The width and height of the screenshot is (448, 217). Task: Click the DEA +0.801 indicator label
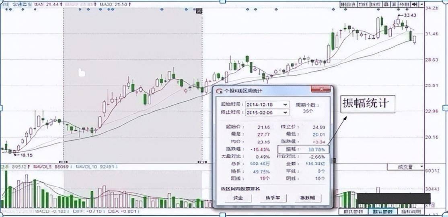[124, 211]
